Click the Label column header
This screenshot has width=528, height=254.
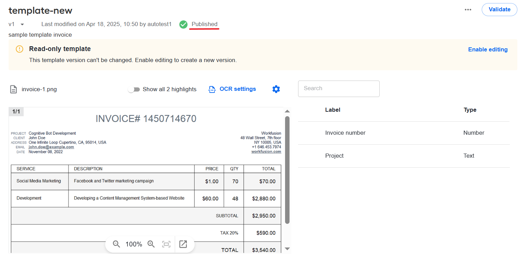(332, 110)
